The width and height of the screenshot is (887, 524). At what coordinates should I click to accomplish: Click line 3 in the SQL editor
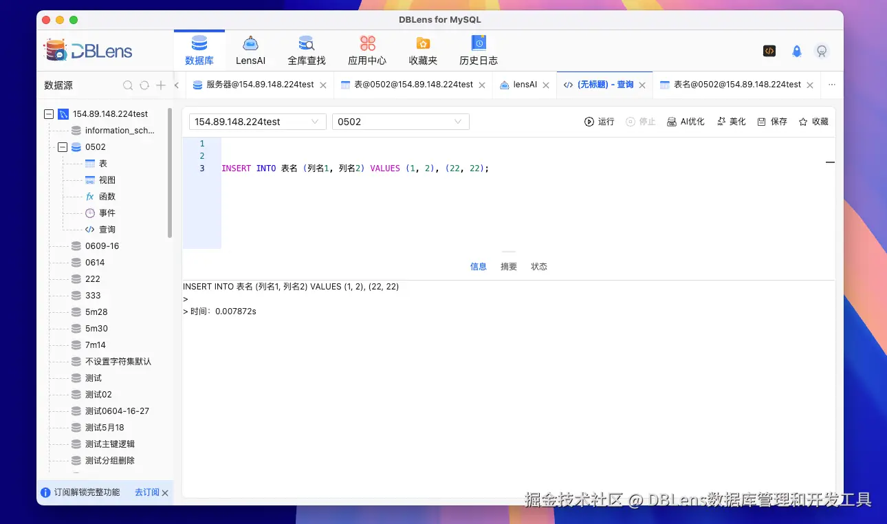355,168
